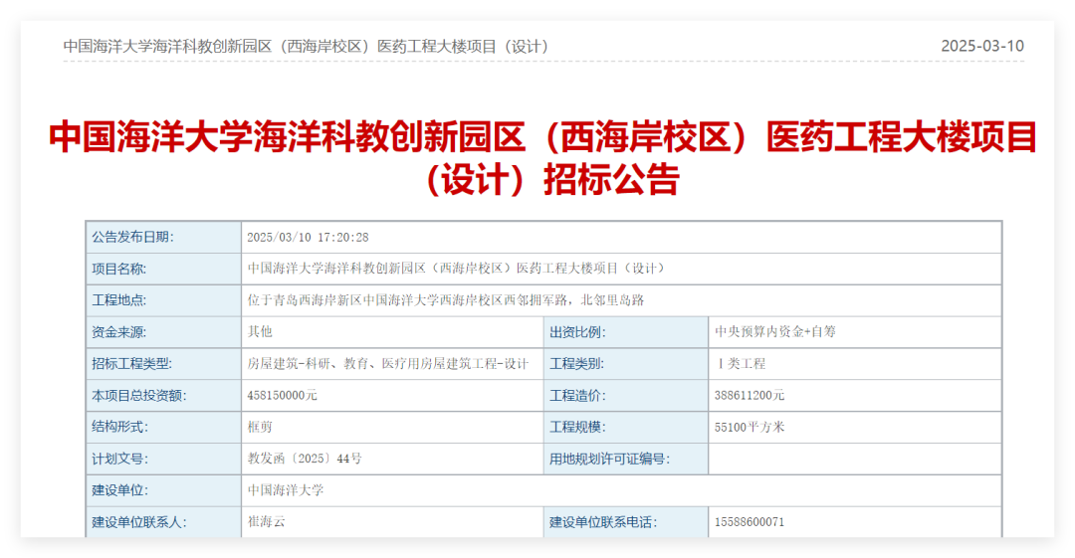Select the 公告发布日期 label cell
This screenshot has width=1075, height=558.
[163, 237]
